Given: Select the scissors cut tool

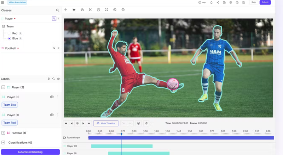Looking at the screenshot, I should click(x=90, y=10).
